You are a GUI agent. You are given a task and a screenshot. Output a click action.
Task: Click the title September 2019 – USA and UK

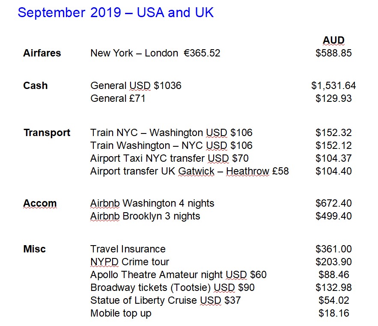point(116,13)
